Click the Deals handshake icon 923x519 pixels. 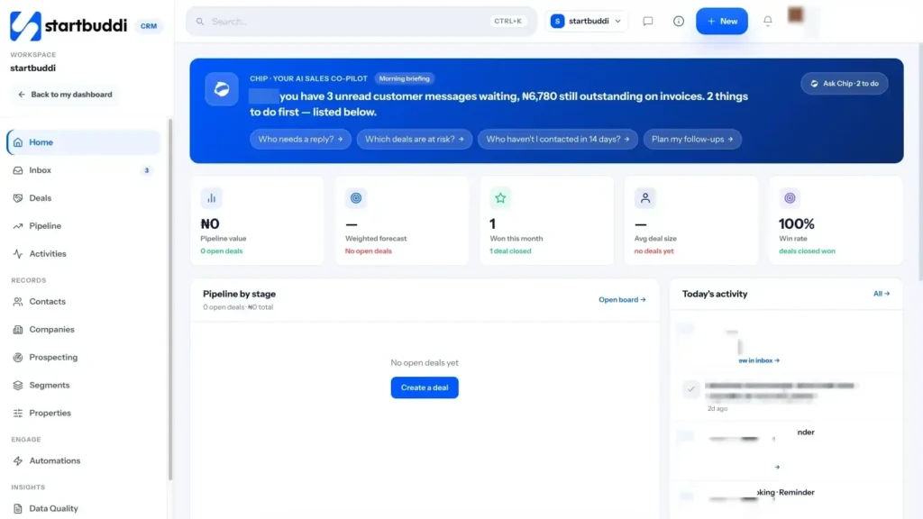coord(18,197)
